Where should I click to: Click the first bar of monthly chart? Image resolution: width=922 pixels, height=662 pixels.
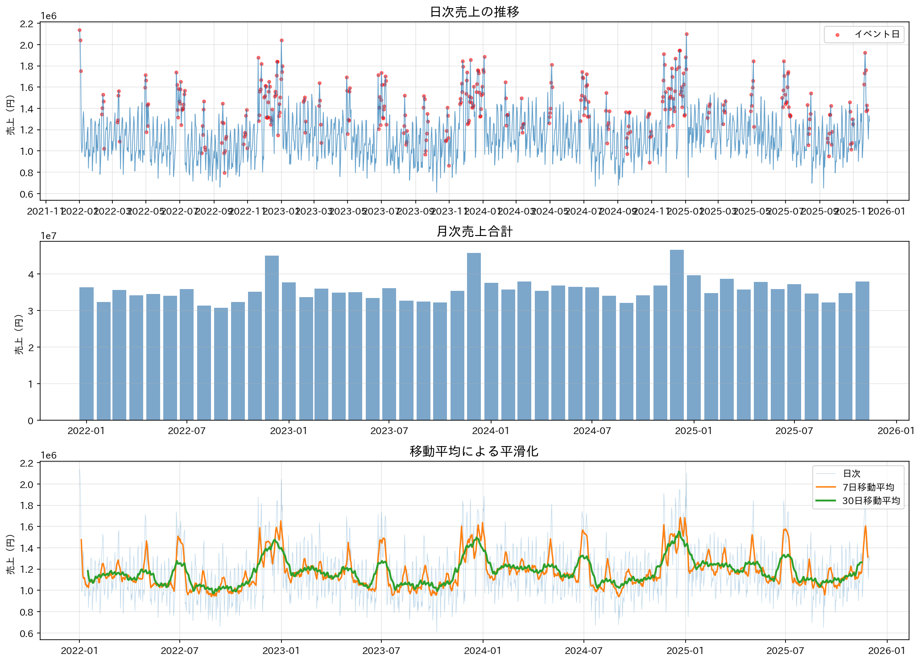(87, 353)
